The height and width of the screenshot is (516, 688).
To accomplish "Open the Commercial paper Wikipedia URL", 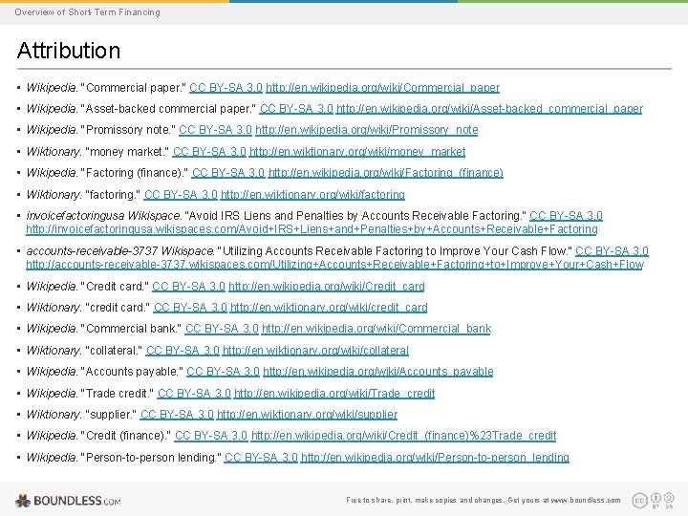I will [x=382, y=88].
